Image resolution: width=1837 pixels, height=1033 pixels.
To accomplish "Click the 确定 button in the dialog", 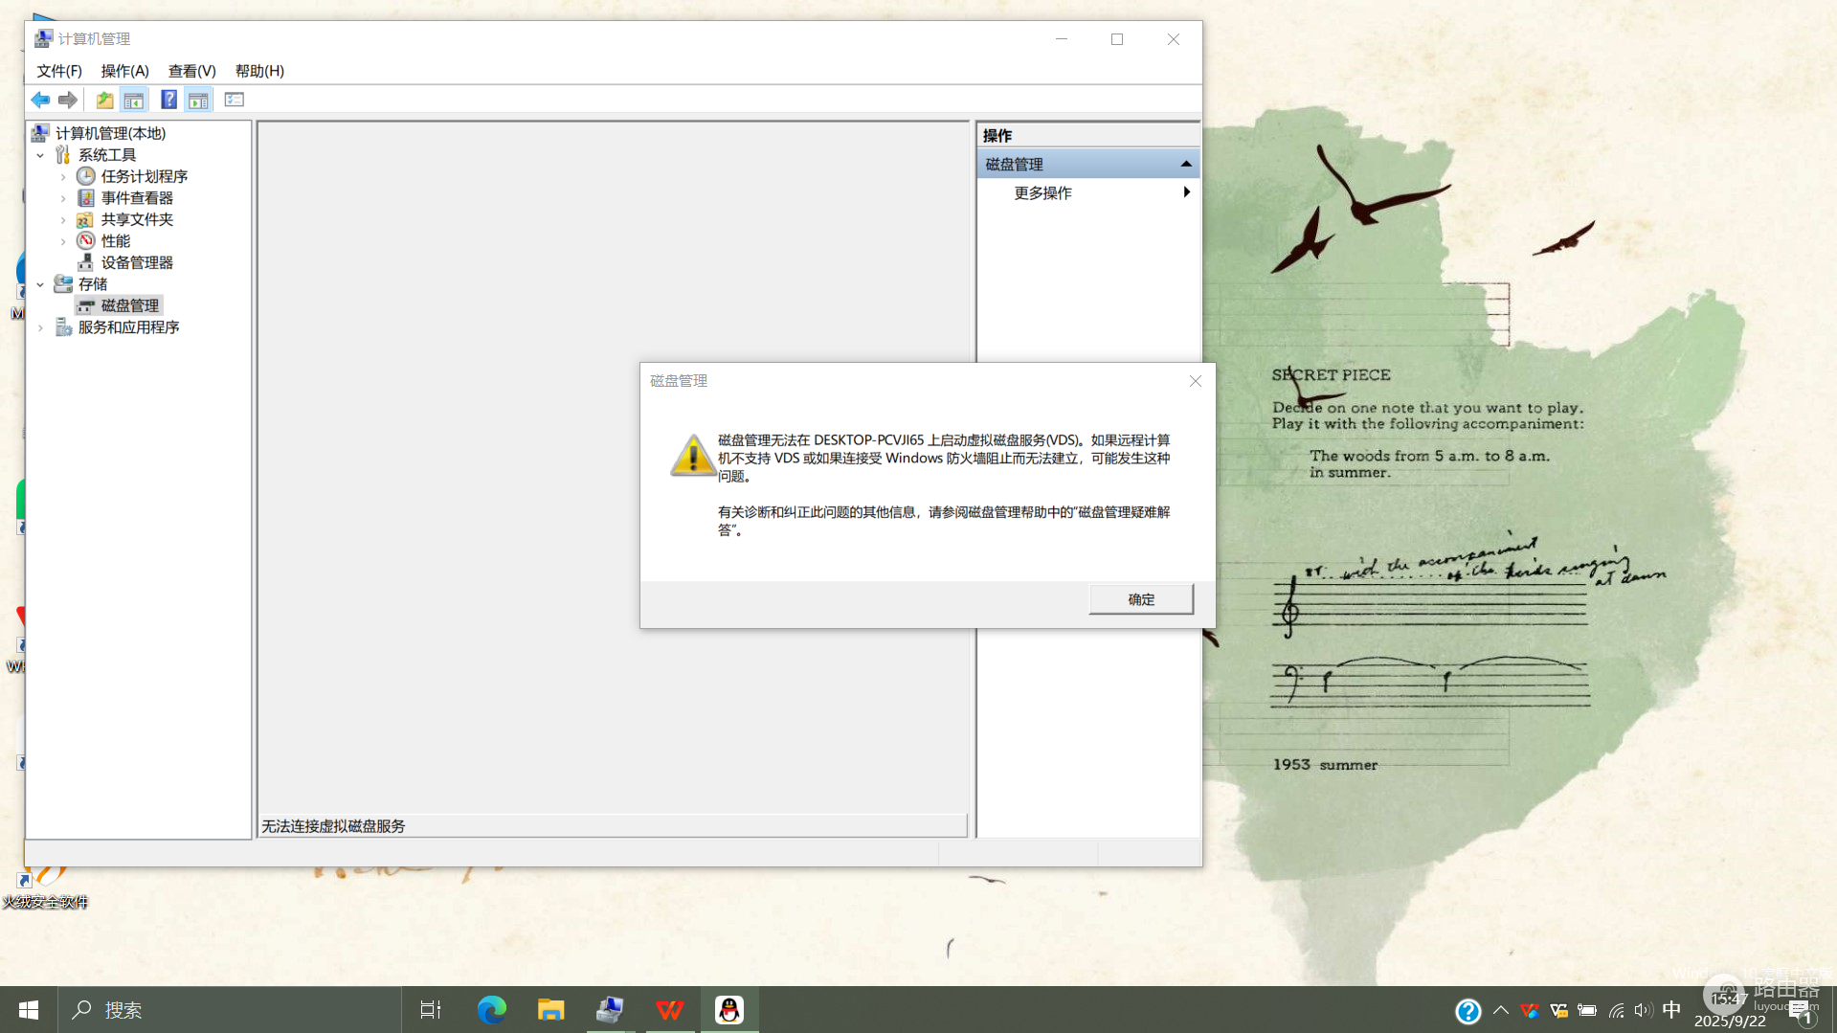I will click(1141, 599).
